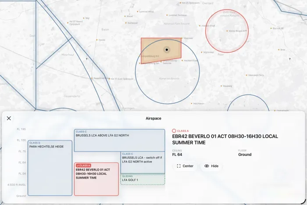Click the question mark near Meerhout
Screen dimensions: 307x205
[x=86, y=59]
